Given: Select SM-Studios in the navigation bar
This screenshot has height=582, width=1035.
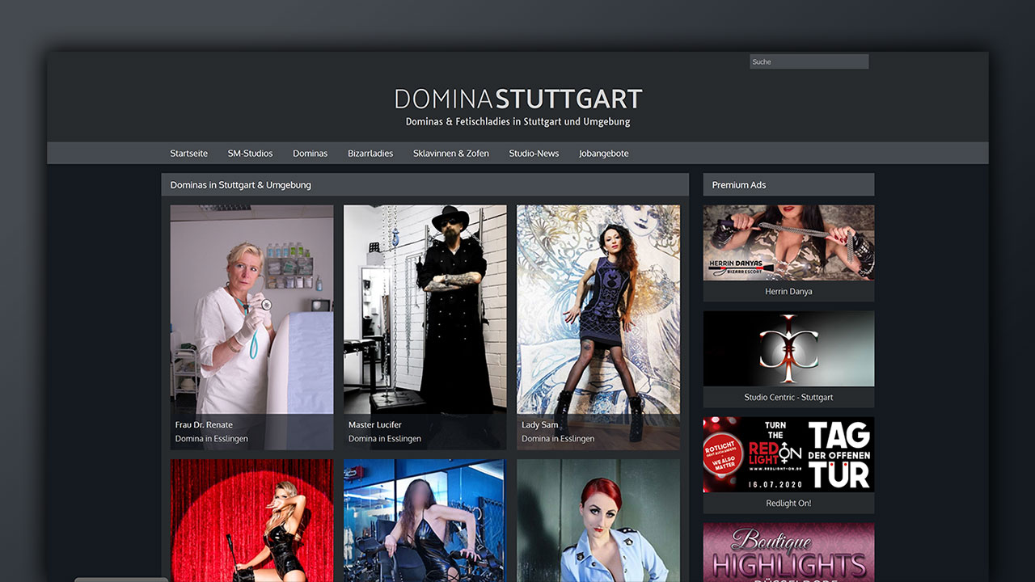Looking at the screenshot, I should 250,153.
